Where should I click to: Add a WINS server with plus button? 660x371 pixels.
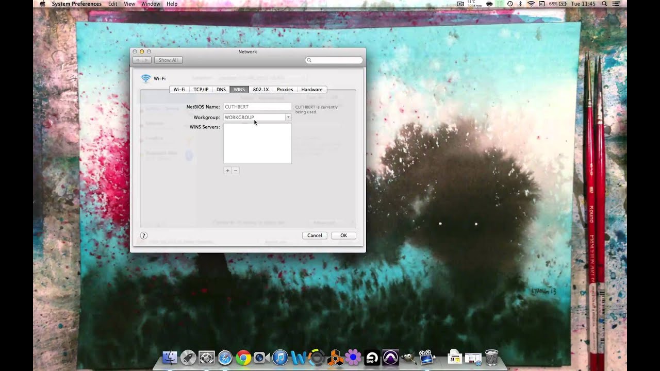(227, 171)
